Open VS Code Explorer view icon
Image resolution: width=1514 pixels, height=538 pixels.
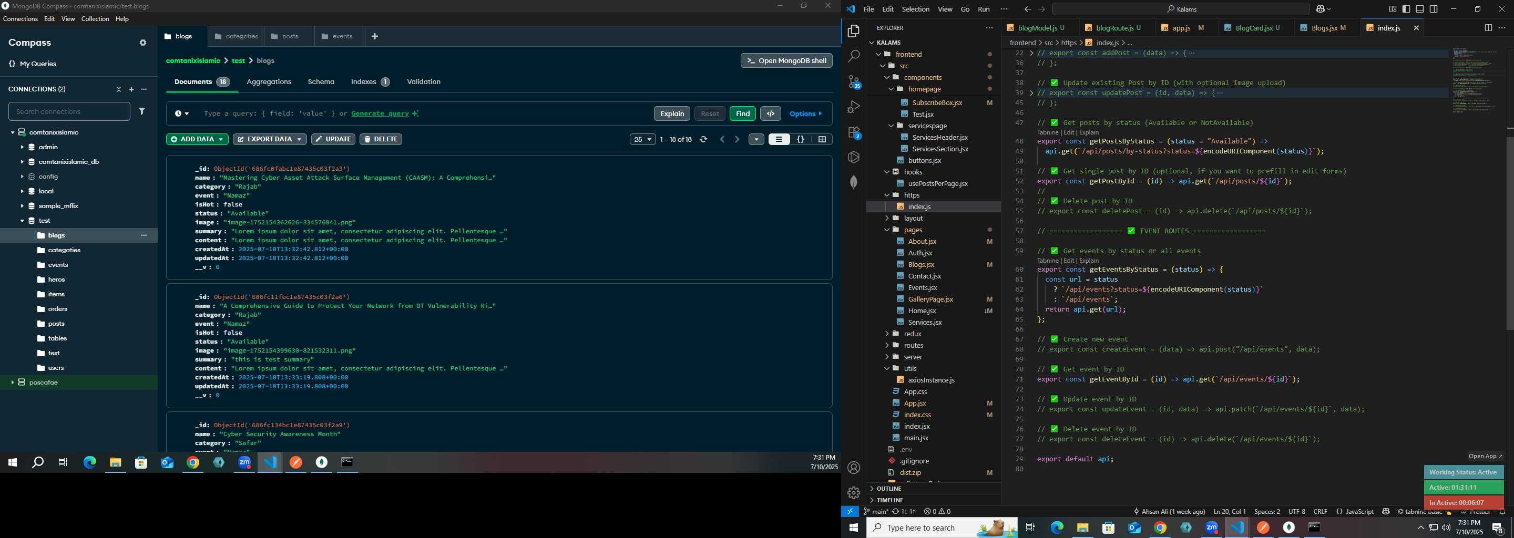pyautogui.click(x=853, y=31)
